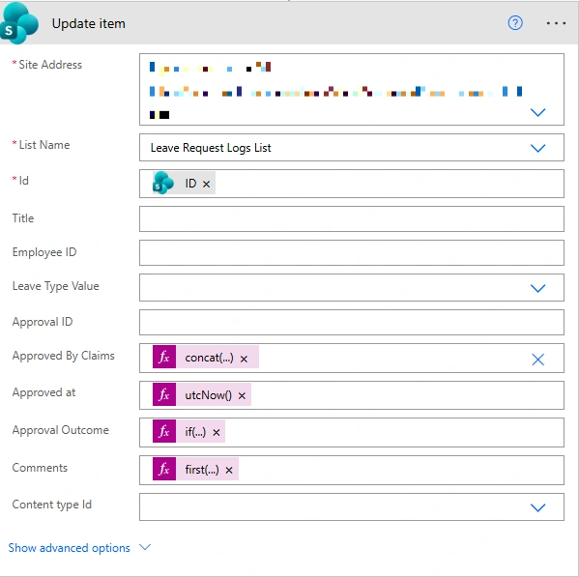This screenshot has height=577, width=579.
Task: Clear the Approved By Claims field with the blue X
Action: 538,360
